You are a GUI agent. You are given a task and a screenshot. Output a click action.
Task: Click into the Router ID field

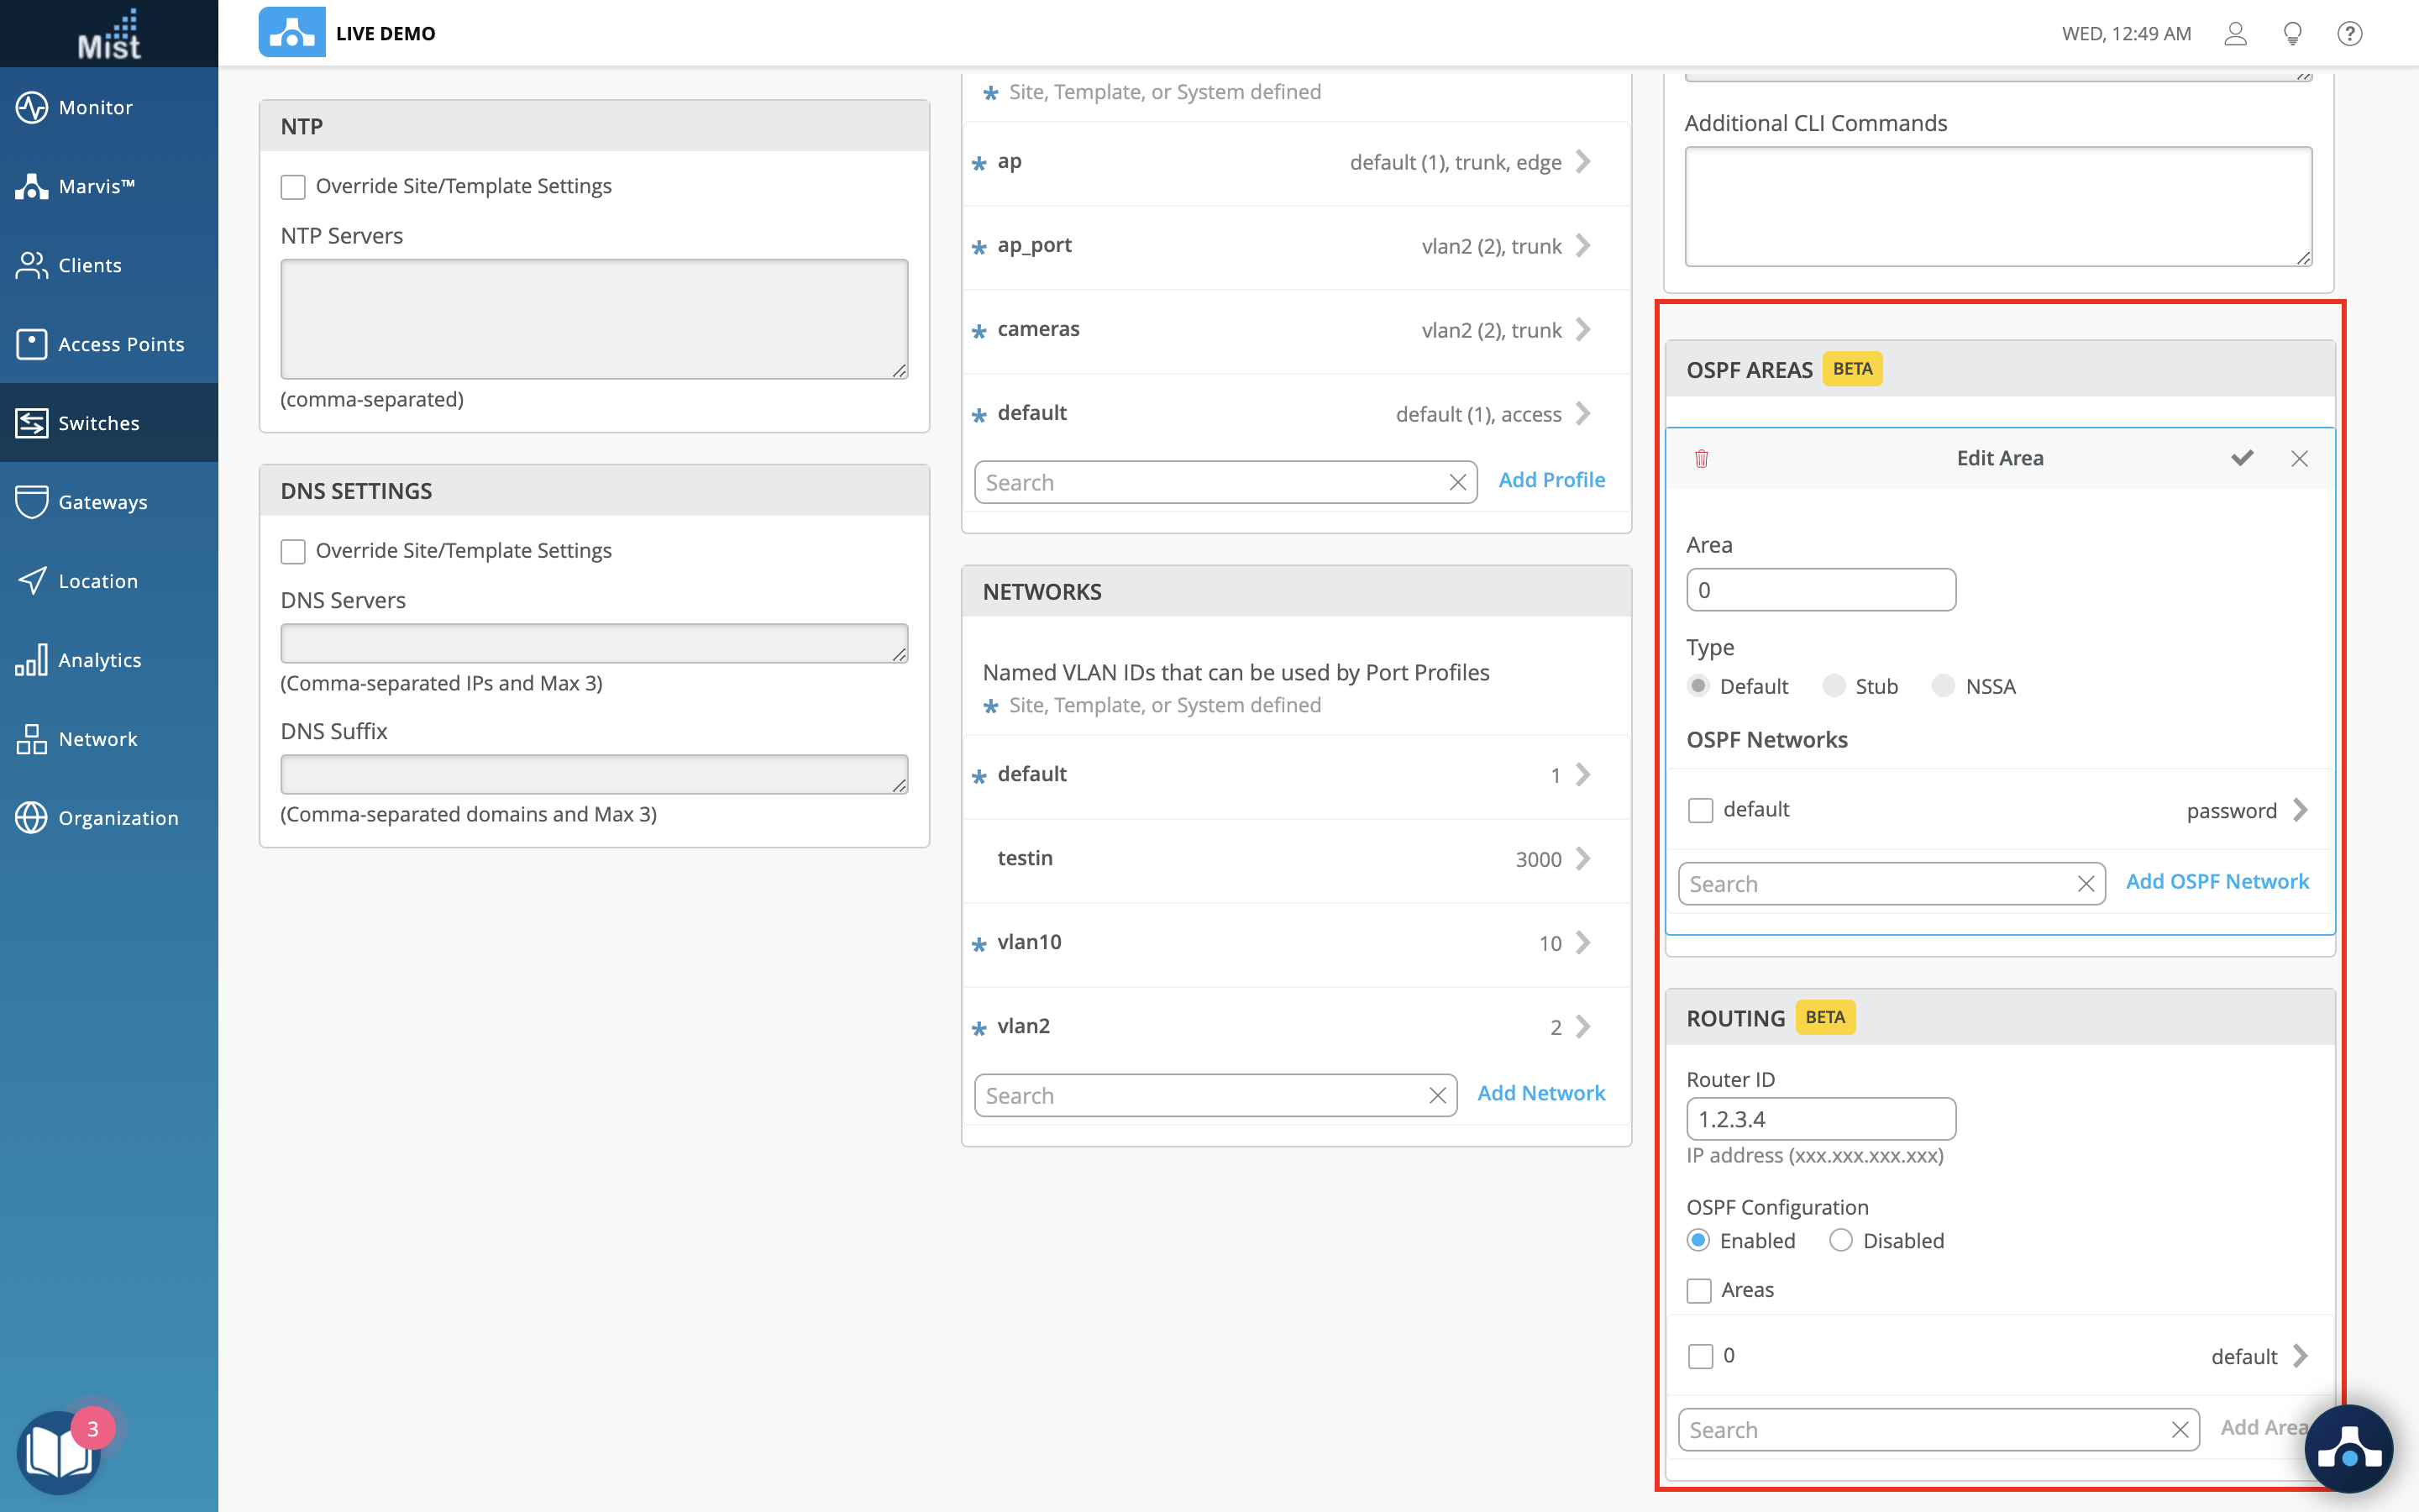[1820, 1119]
